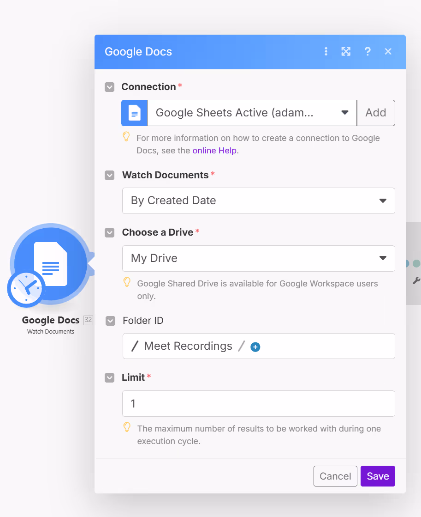Screen dimensions: 421x517
Task: Click the Google Docs dialog title
Action: (138, 52)
